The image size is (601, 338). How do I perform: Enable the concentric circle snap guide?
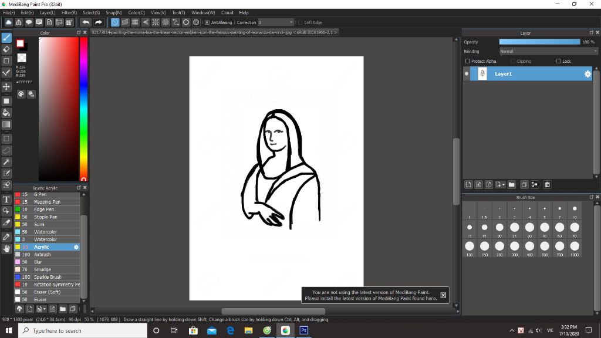[x=166, y=22]
